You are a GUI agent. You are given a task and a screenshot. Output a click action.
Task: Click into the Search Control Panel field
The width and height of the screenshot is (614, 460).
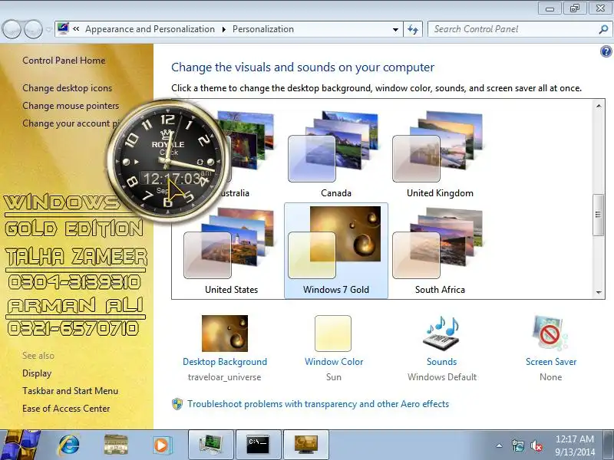click(514, 29)
